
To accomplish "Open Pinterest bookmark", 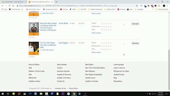I will pyautogui.click(x=121, y=9).
